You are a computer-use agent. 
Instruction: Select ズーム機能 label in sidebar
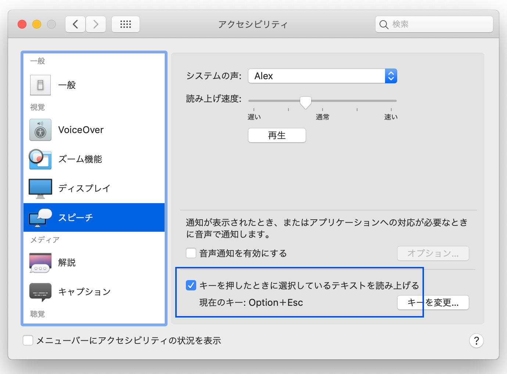(80, 159)
